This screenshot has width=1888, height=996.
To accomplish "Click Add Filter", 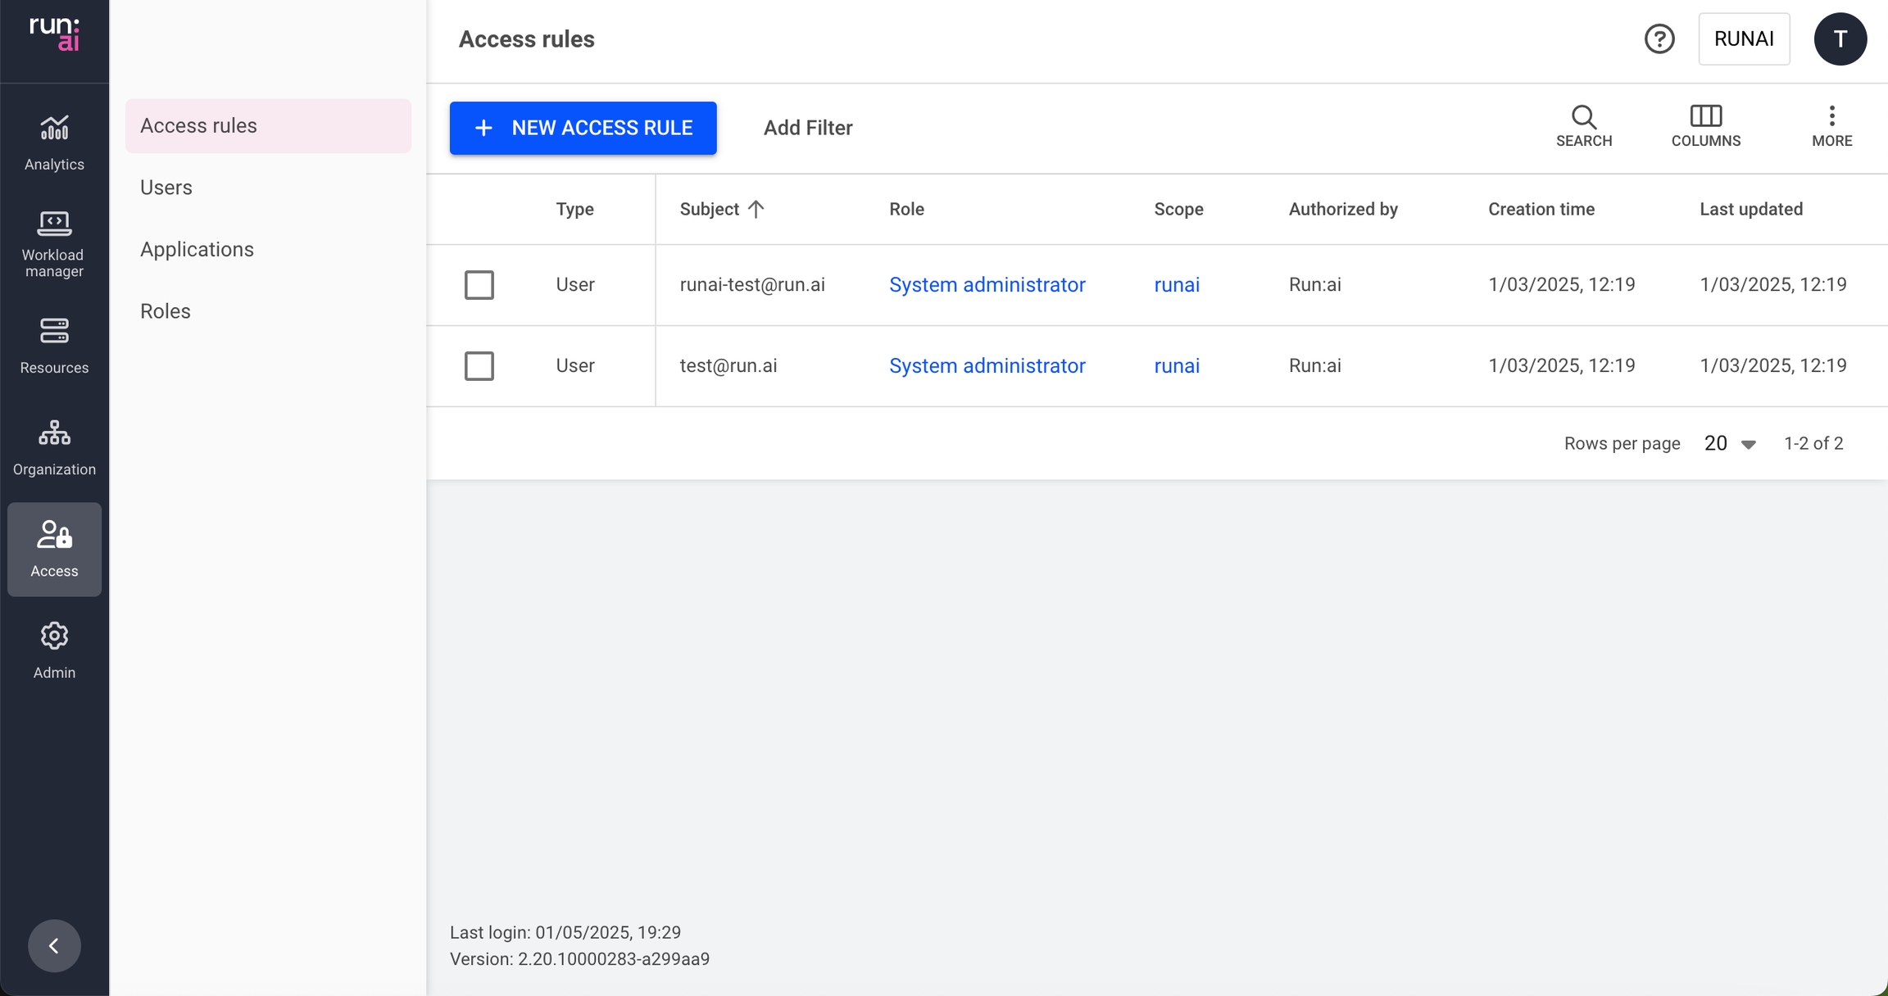I will pos(808,128).
